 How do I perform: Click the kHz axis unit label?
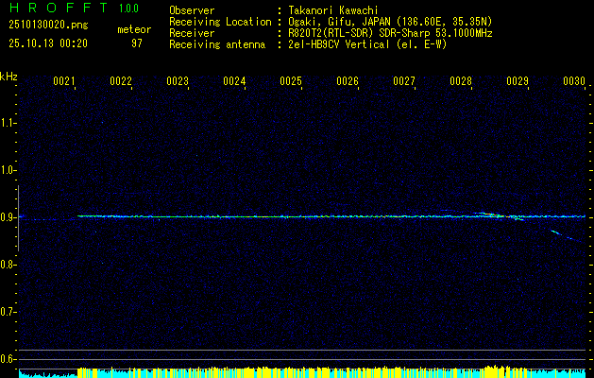(x=8, y=76)
